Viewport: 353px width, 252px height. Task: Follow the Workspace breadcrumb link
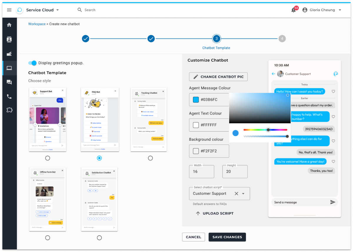[37, 24]
